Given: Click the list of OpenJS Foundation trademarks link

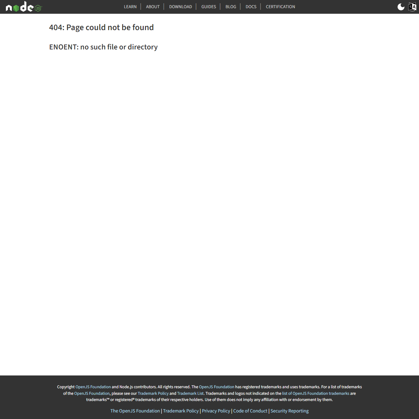Looking at the screenshot, I should click(316, 393).
